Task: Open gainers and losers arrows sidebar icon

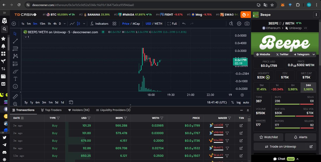Action: [x=3, y=69]
